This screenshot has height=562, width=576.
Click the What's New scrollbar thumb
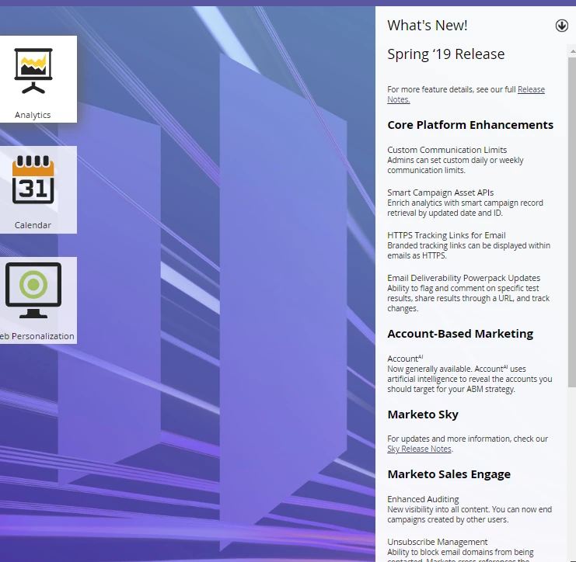pos(572,222)
